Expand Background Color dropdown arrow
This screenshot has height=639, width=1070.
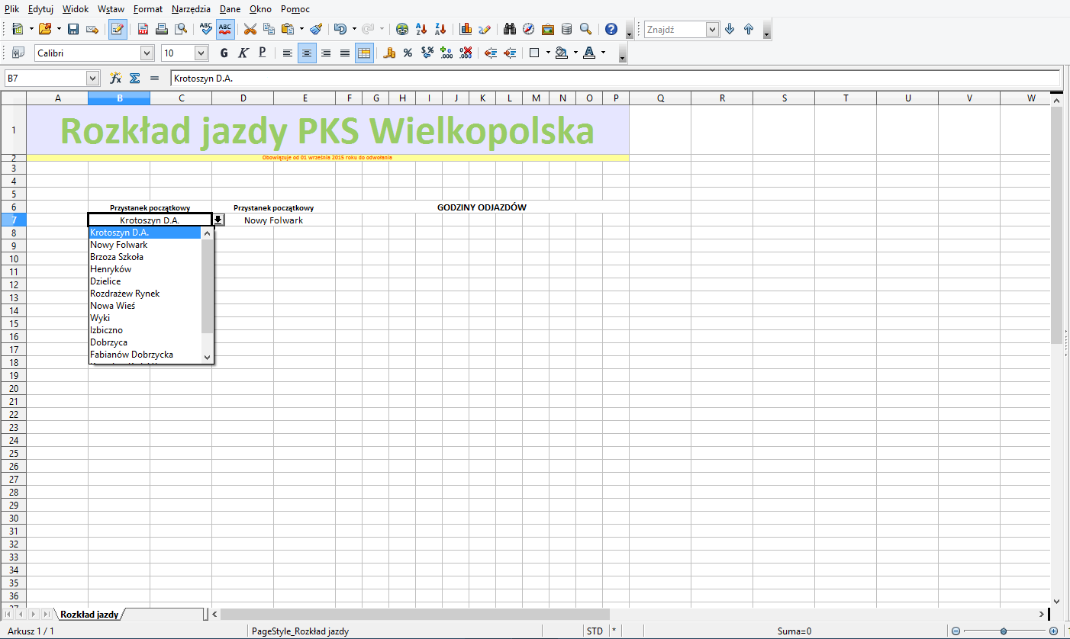575,53
